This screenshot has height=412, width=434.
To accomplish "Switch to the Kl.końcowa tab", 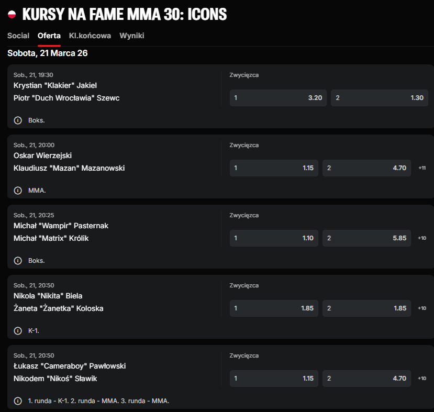I will pyautogui.click(x=90, y=36).
